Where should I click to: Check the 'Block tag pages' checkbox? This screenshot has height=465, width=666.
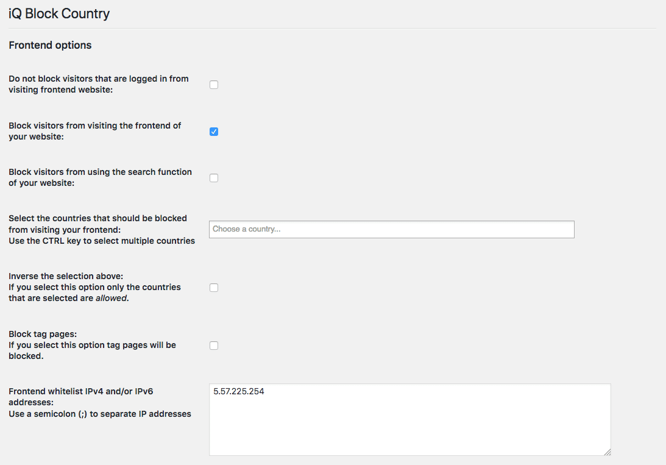point(214,346)
